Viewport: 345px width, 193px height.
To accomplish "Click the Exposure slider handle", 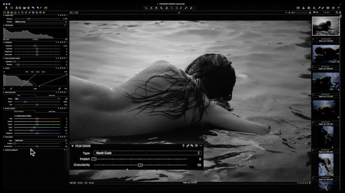I will [35, 46].
